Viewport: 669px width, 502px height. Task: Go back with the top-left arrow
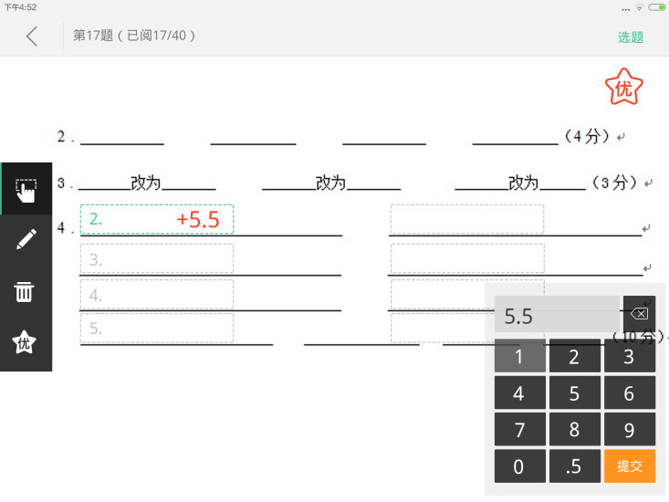click(32, 37)
